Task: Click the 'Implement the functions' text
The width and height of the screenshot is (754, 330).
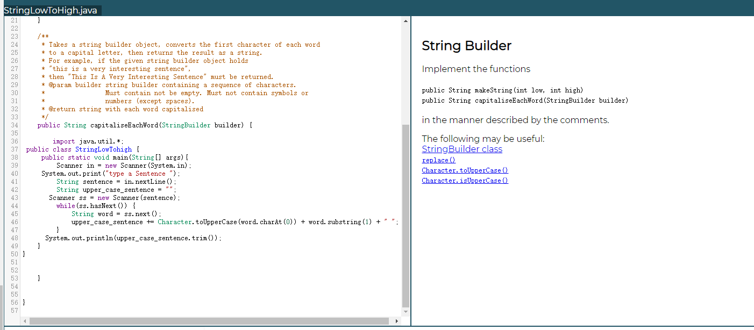Action: (x=476, y=69)
